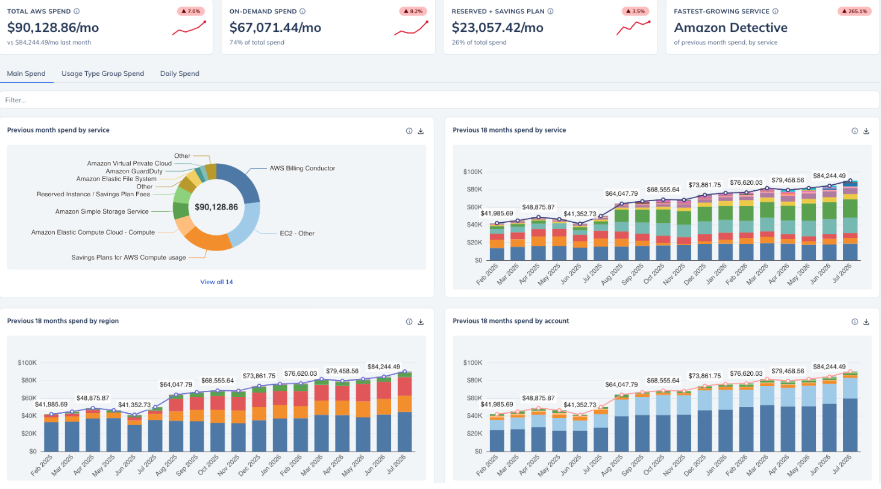The height and width of the screenshot is (489, 881).
Task: Download the 18 months spend by service chart
Action: (x=867, y=131)
